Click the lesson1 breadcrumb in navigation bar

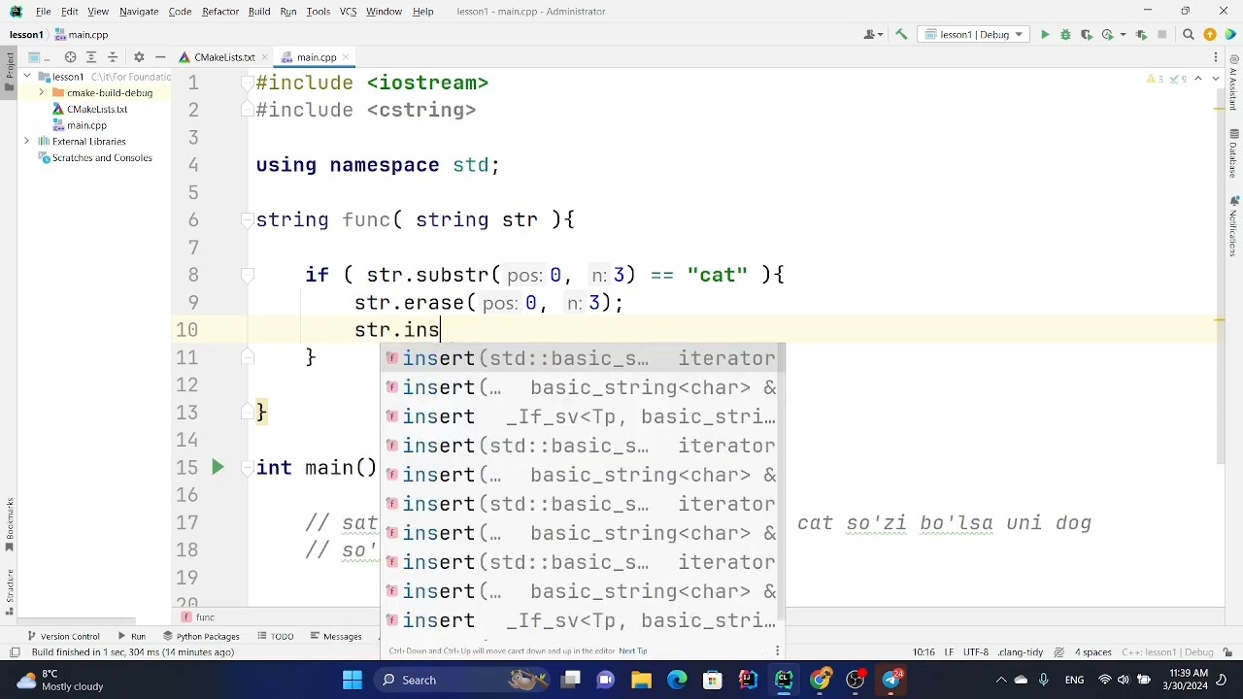coord(26,35)
